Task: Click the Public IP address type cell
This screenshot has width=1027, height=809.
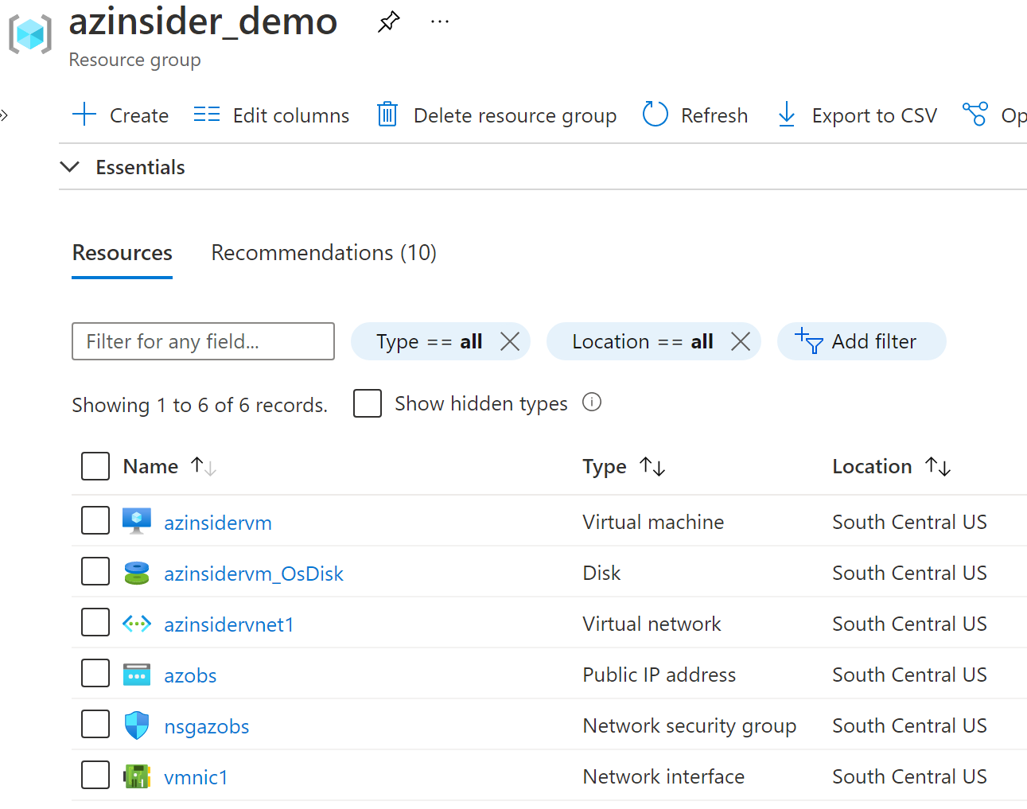Action: coord(659,675)
